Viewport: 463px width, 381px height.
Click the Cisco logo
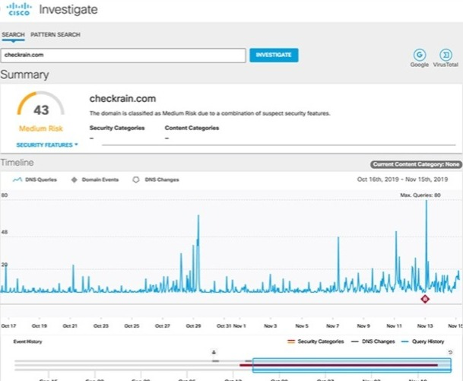point(19,9)
